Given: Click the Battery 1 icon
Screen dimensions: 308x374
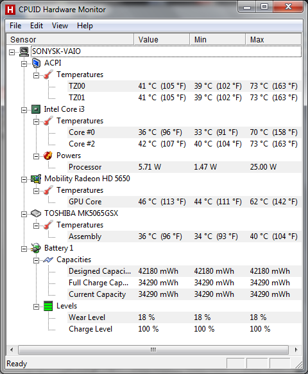Looking at the screenshot, I should (x=36, y=248).
